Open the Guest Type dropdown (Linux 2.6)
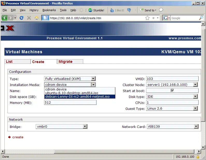Screen dimensions: 206x160 click(x=172, y=108)
